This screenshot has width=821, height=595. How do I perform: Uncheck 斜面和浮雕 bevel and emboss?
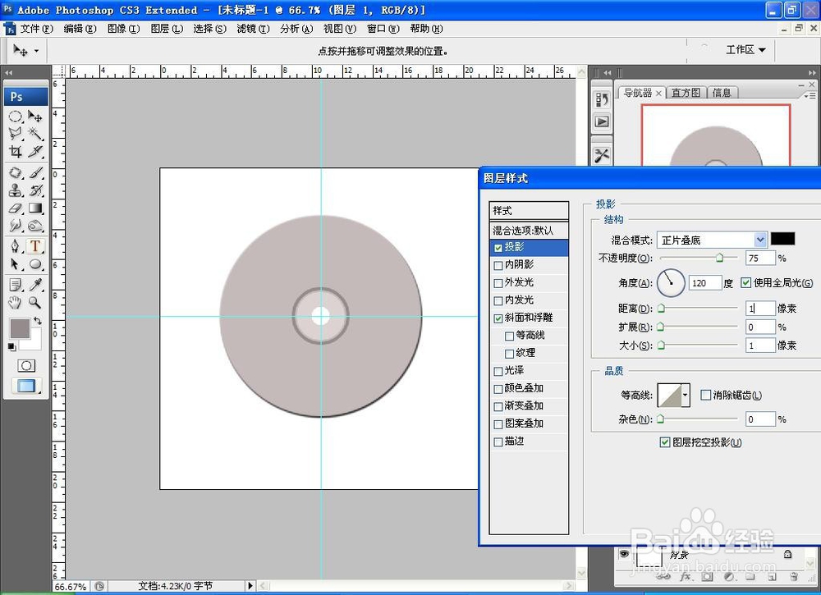(498, 318)
